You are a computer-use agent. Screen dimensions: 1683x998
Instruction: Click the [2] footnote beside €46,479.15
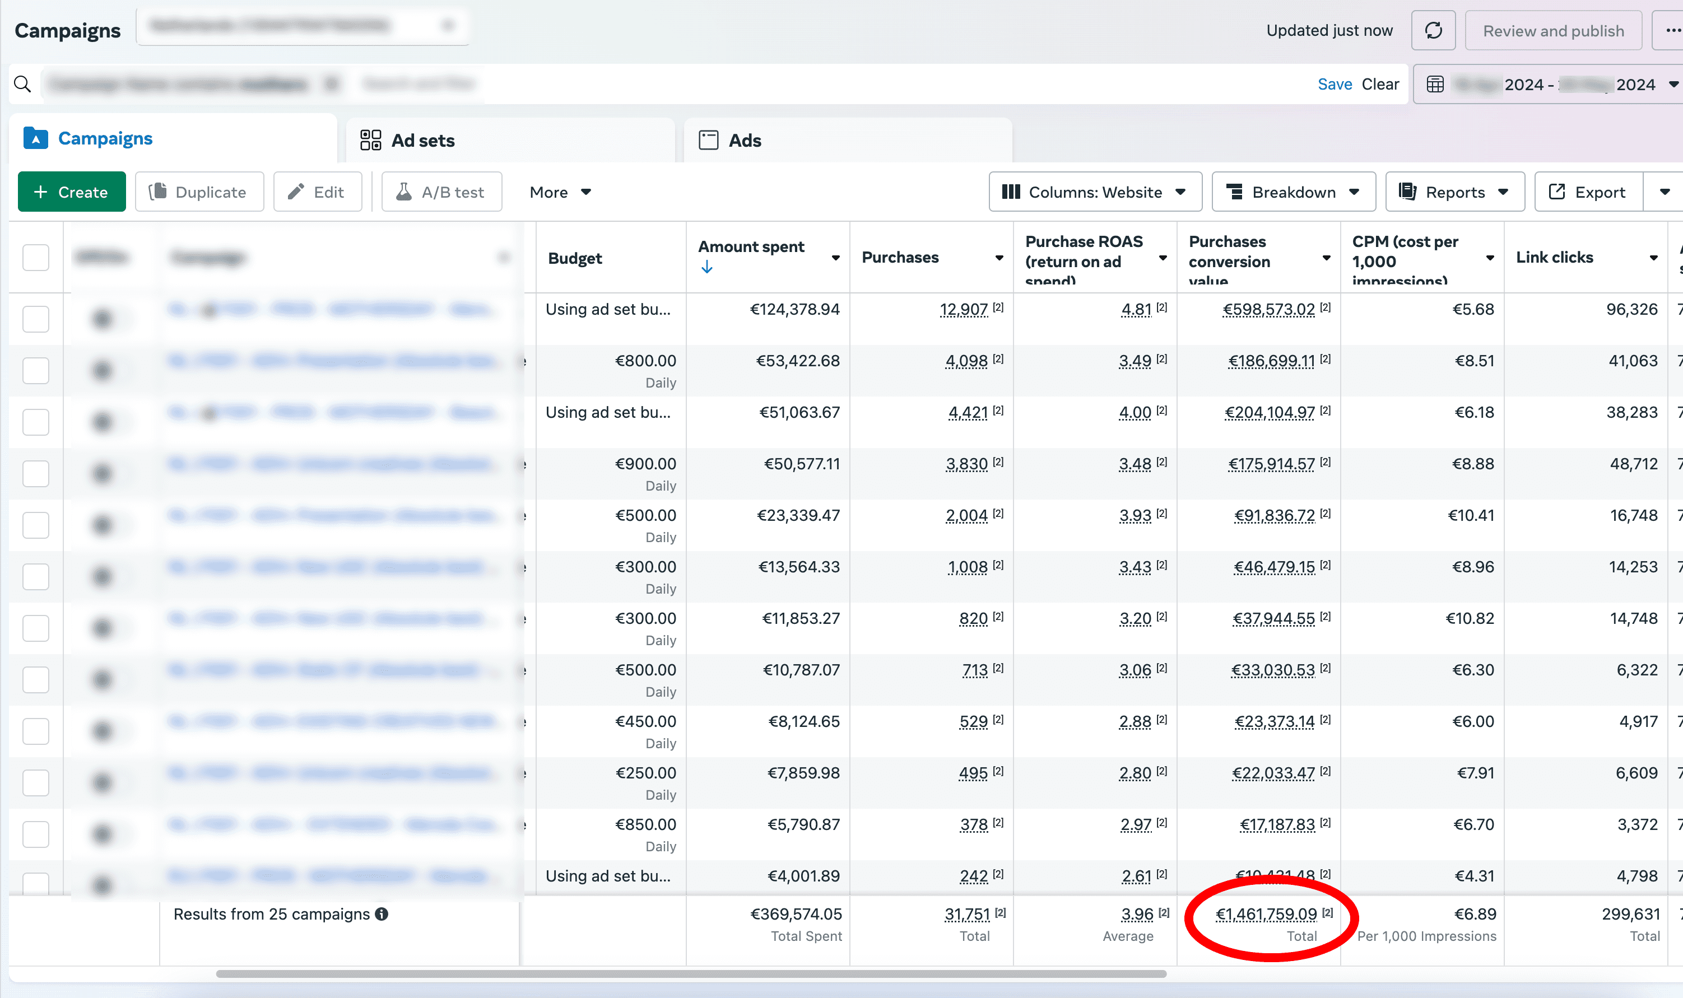click(1325, 565)
